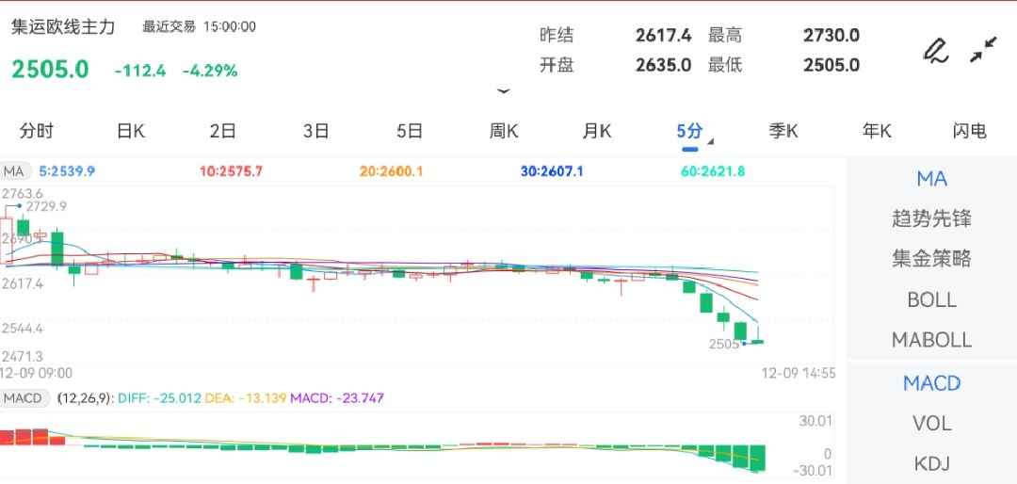Select BOLL indicator in side panel

point(931,299)
